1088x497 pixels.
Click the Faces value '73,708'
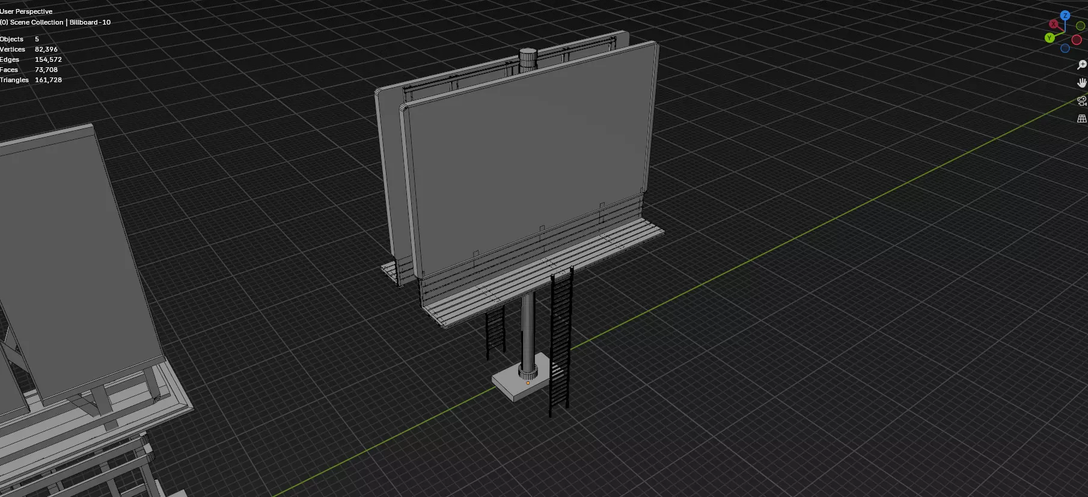(x=46, y=70)
